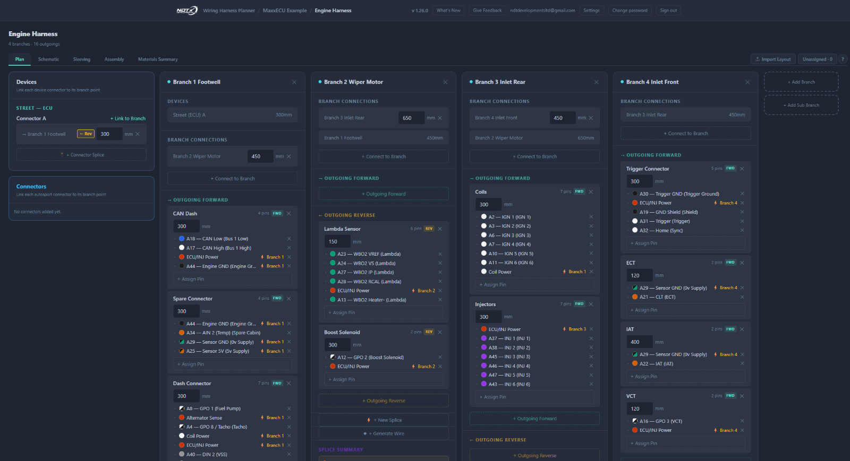Close the Branch 4 Inlet Front panel
850x461 pixels.
[747, 82]
